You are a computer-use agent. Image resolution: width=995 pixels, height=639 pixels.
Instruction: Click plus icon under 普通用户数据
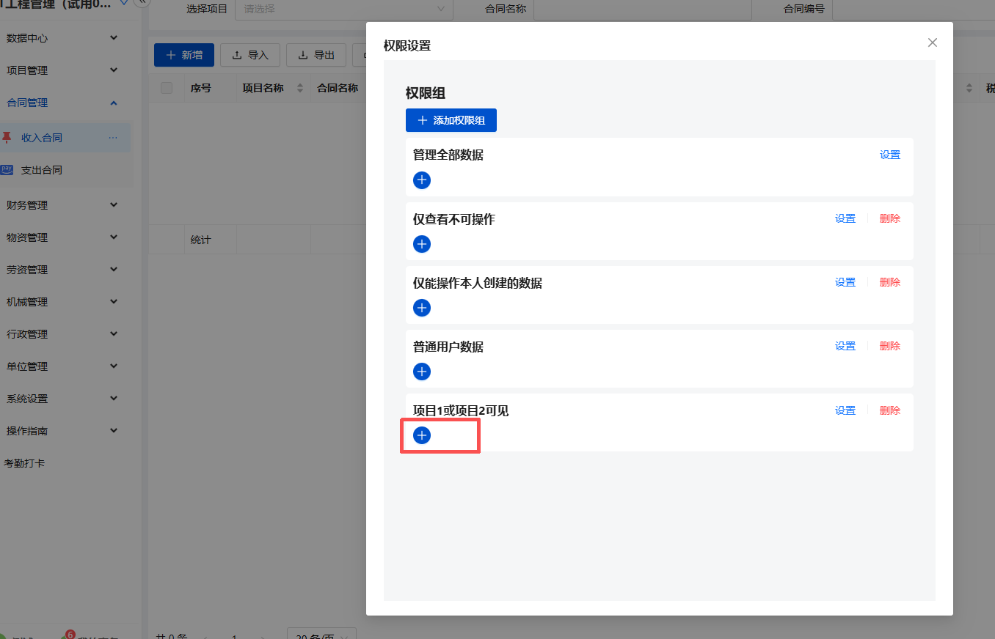[422, 372]
